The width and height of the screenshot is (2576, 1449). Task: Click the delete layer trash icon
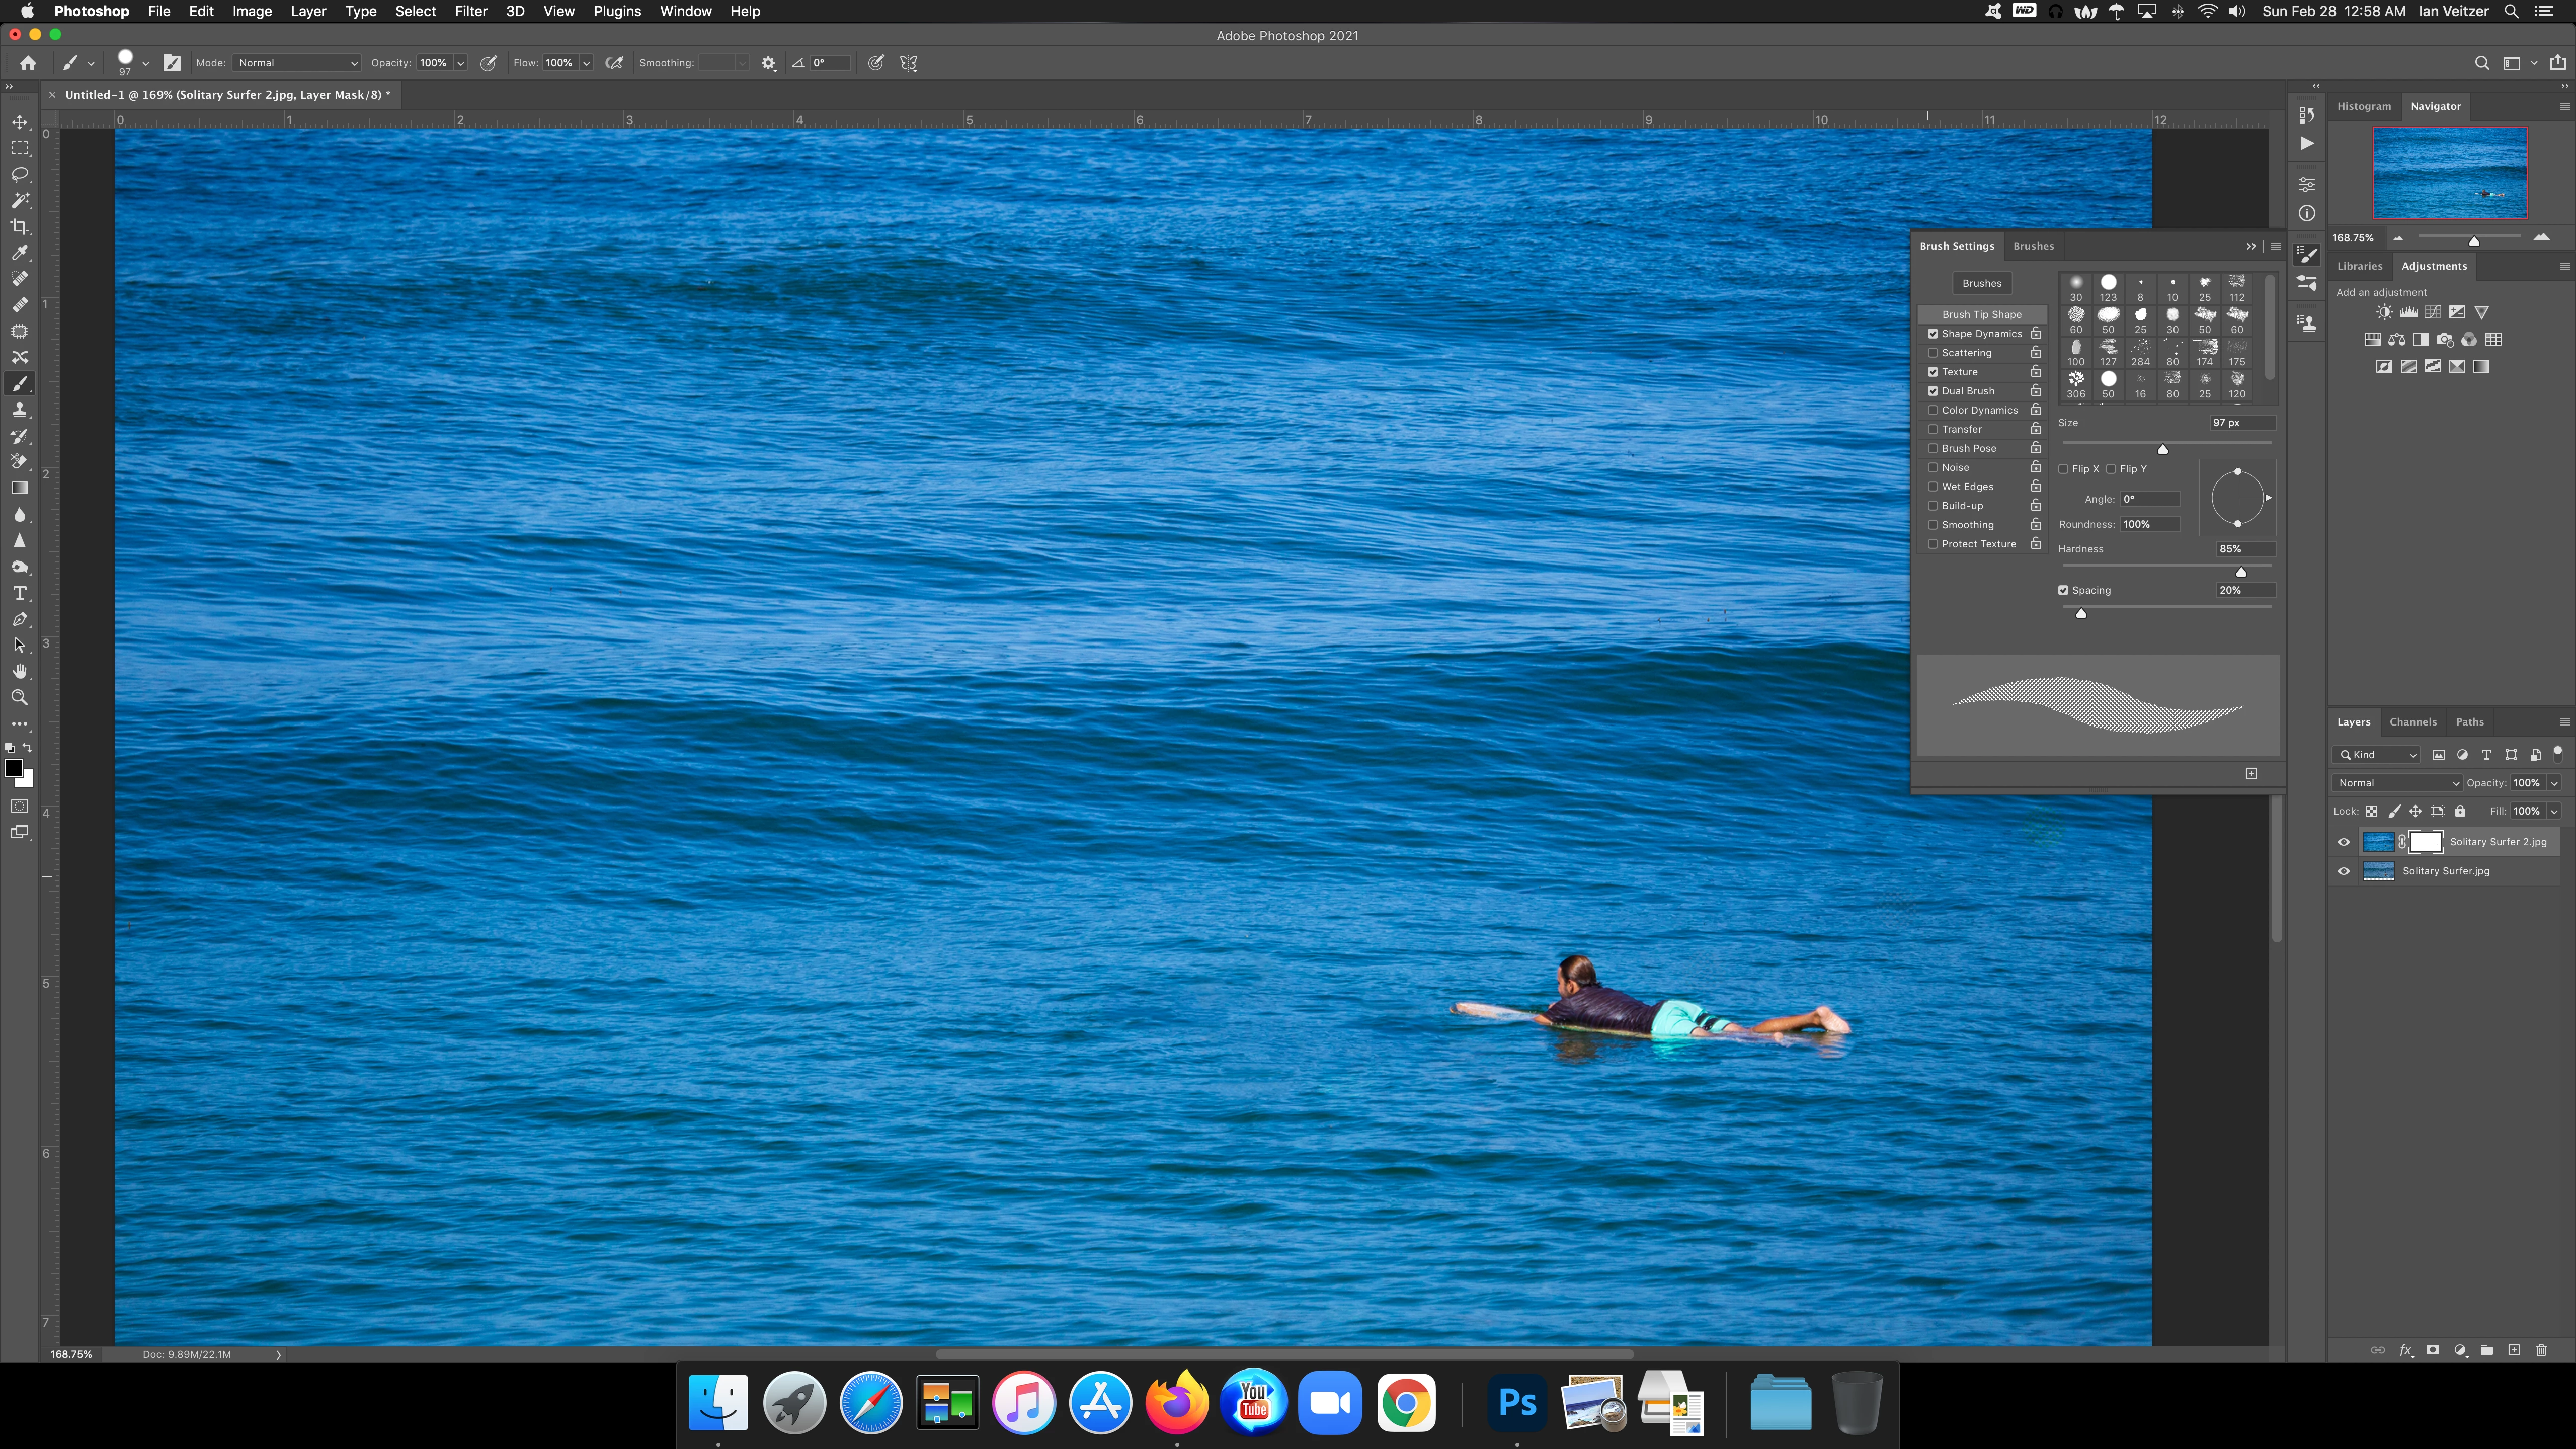[x=2541, y=1350]
